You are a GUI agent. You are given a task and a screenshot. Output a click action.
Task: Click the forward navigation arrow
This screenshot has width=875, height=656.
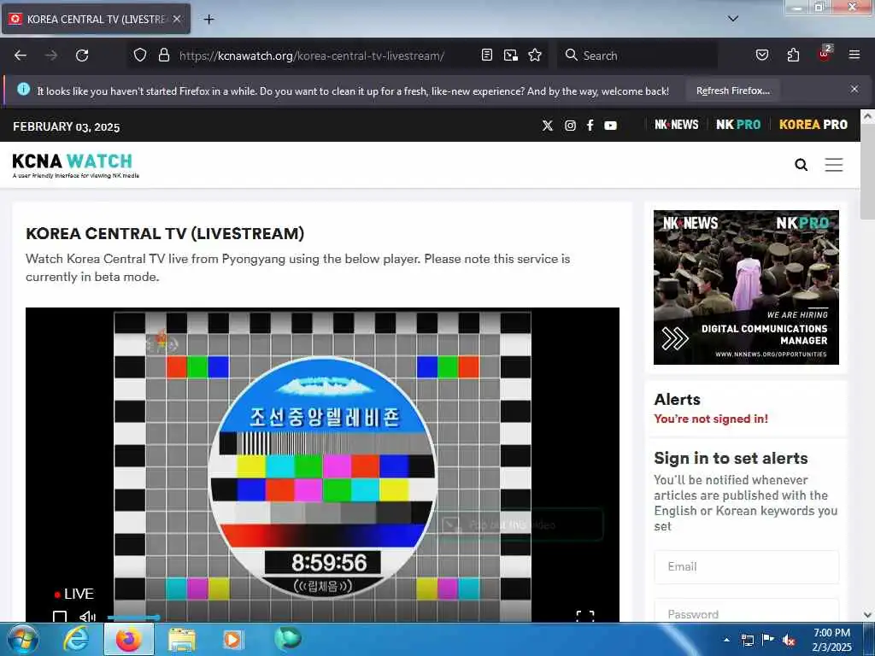(51, 56)
